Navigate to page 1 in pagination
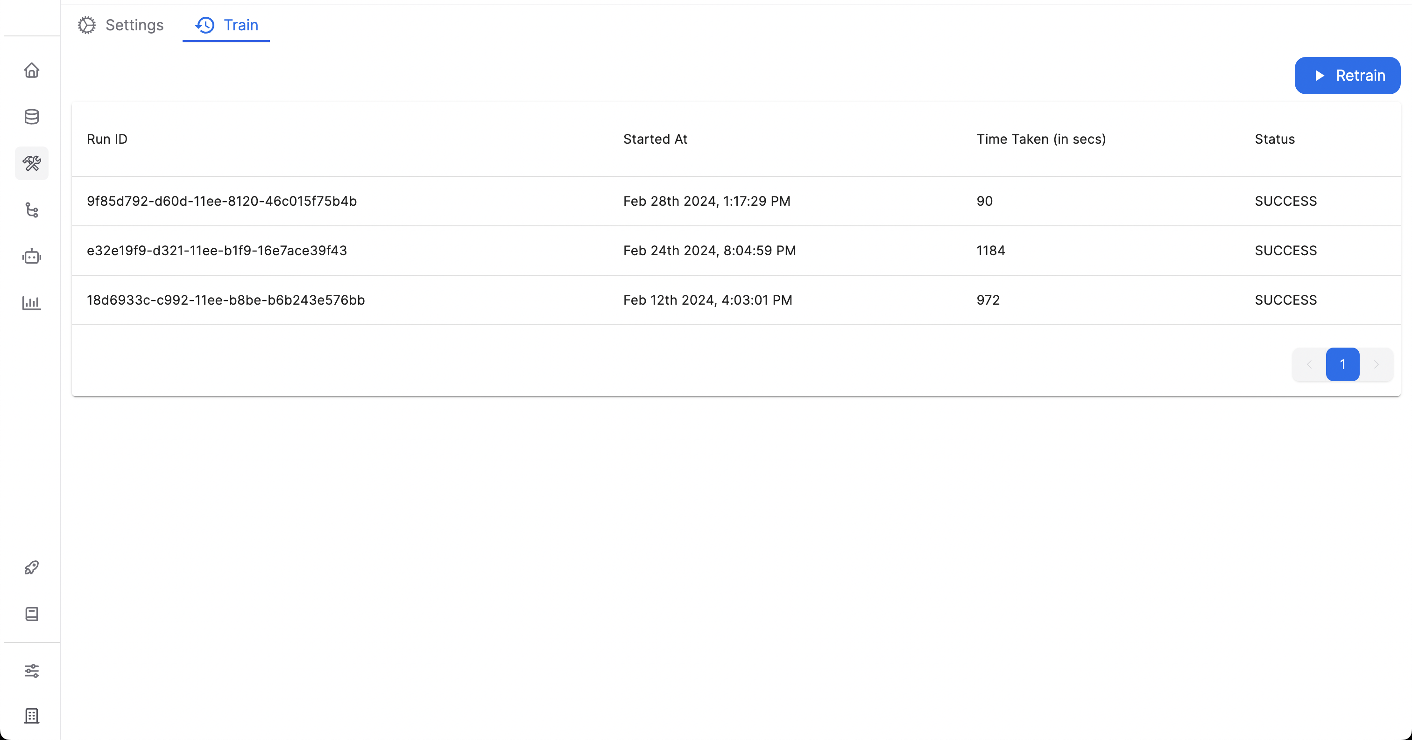This screenshot has width=1412, height=740. [x=1342, y=364]
